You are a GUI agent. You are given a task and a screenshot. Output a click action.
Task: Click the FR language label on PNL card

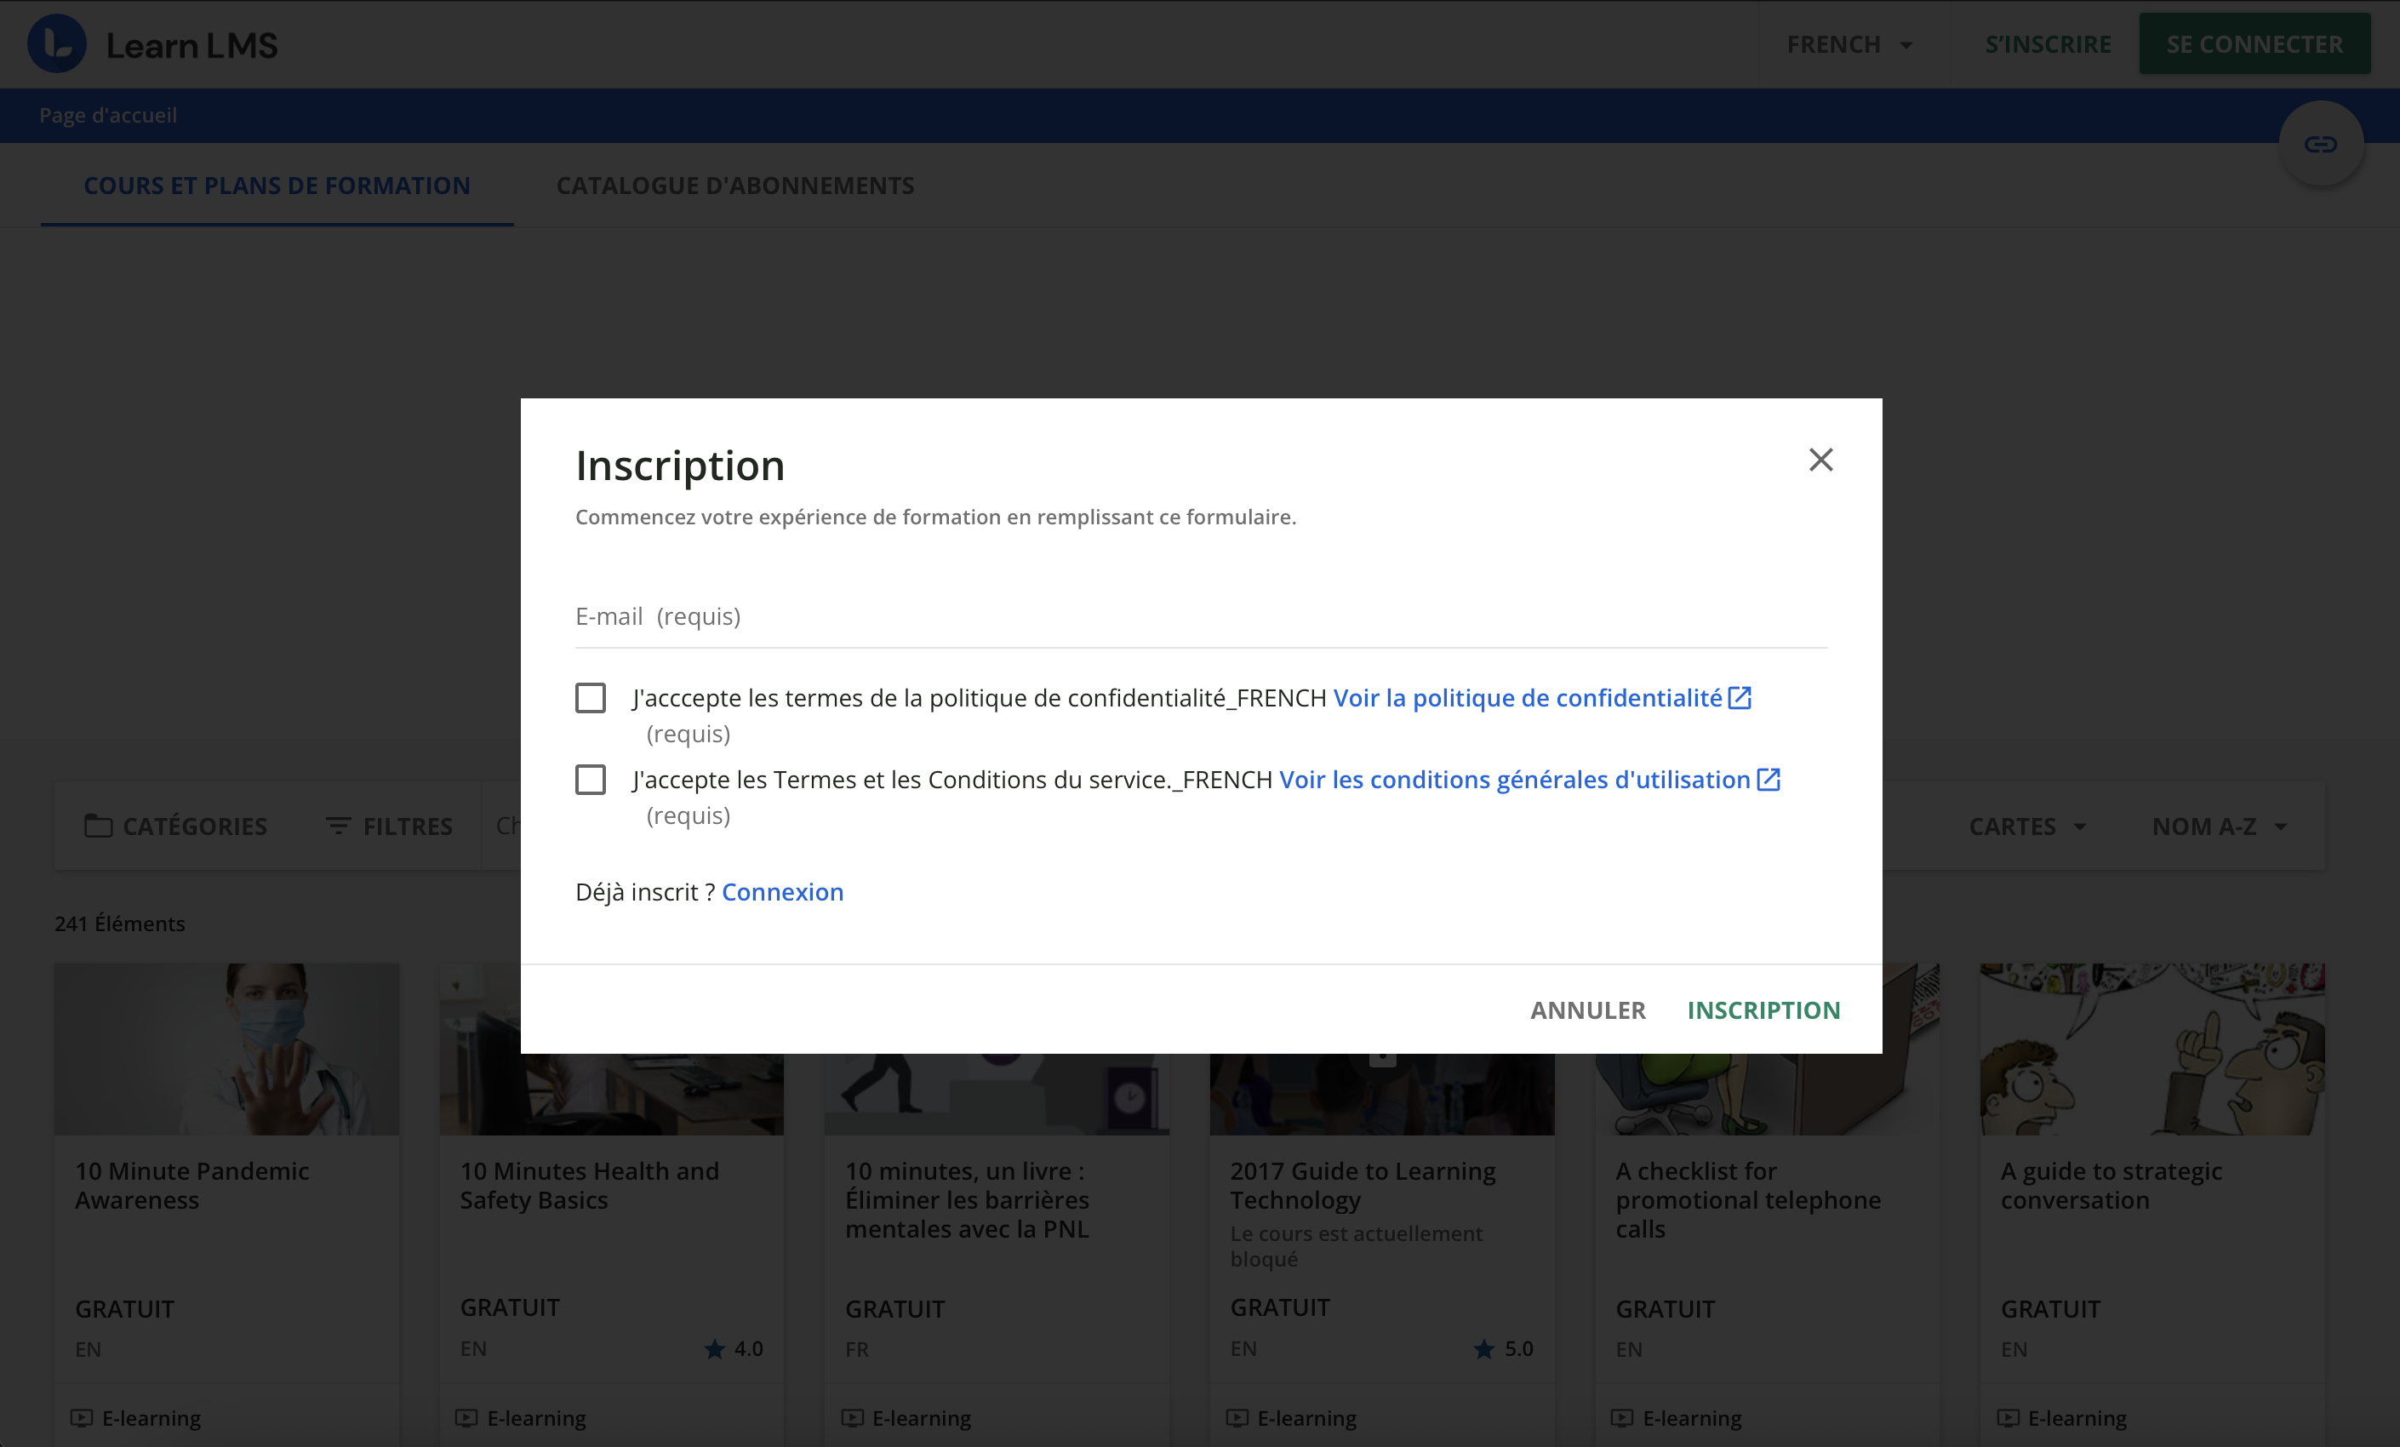[x=857, y=1350]
